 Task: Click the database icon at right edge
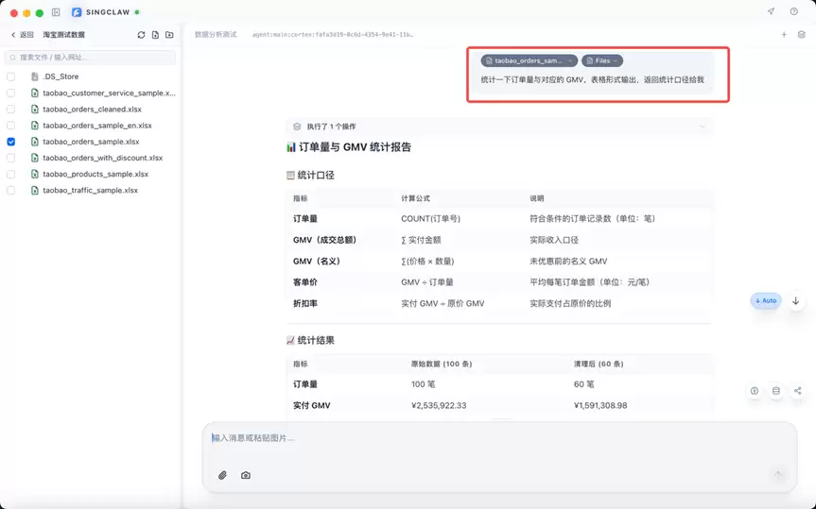click(x=776, y=391)
